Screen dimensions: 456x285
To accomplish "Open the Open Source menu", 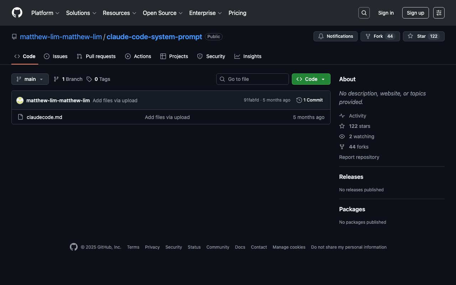I will tap(162, 13).
